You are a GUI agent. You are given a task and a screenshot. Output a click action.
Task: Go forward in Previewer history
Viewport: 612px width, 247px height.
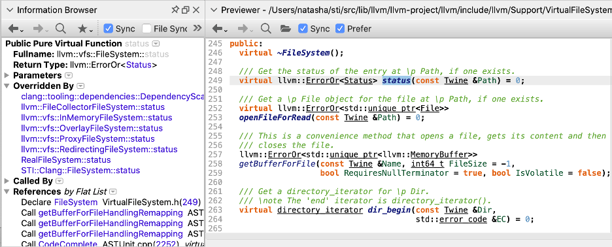coord(245,29)
